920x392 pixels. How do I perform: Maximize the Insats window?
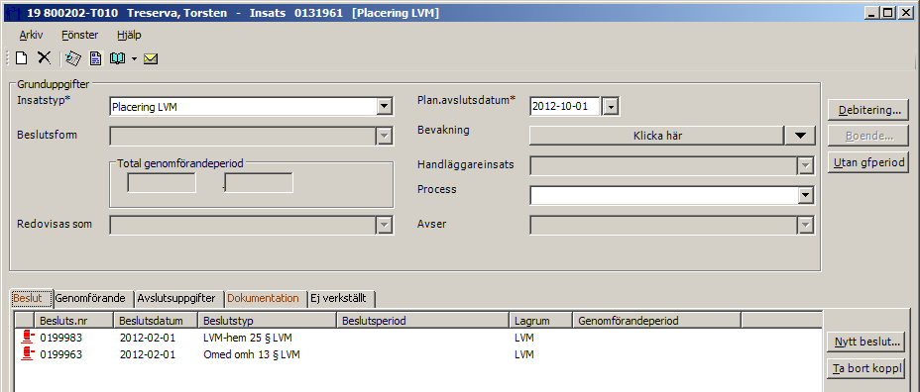coord(887,13)
